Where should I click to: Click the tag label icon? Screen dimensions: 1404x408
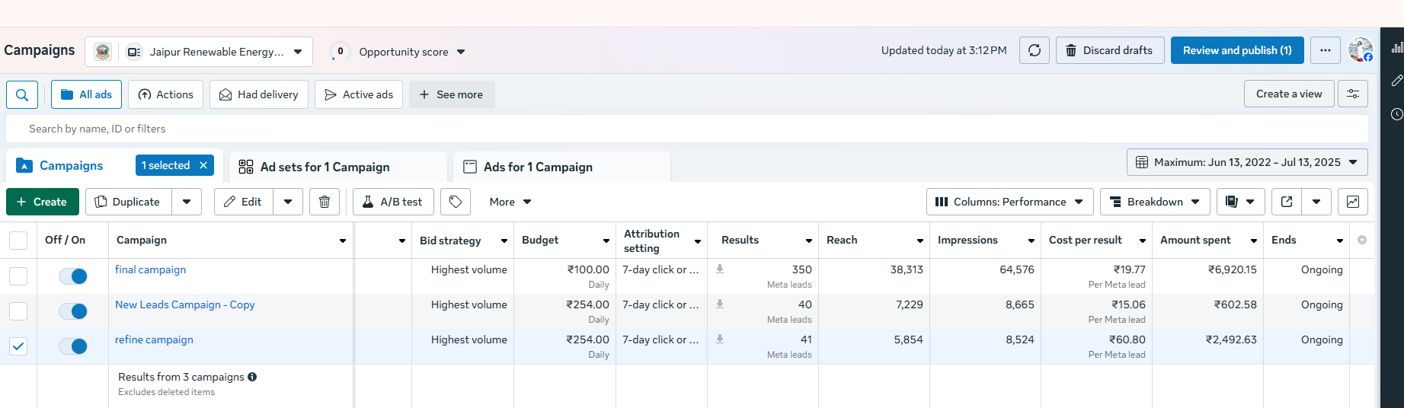pos(456,202)
